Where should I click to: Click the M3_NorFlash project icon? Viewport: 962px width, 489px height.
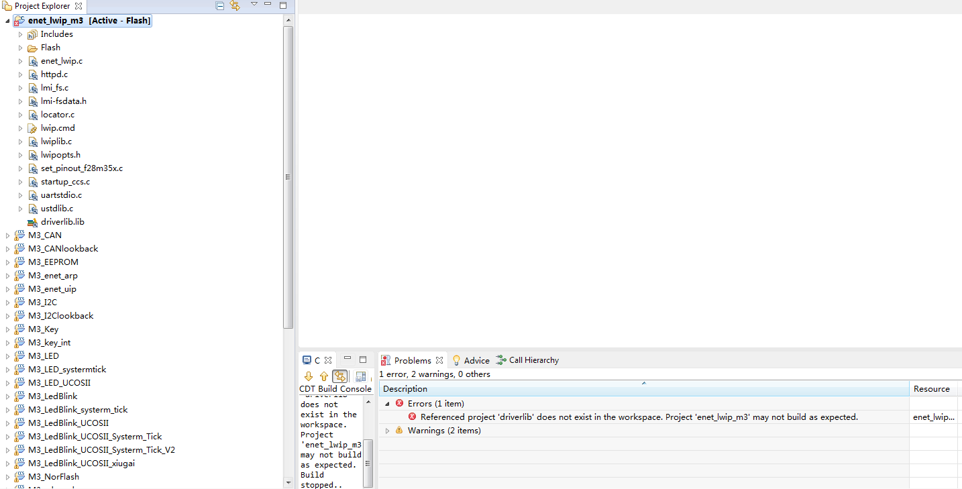tap(19, 477)
